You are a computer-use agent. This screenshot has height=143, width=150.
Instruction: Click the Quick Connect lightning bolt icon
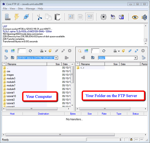tap(17, 17)
